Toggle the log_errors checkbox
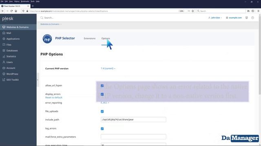Screen dimensions: 261x146 click(102, 129)
